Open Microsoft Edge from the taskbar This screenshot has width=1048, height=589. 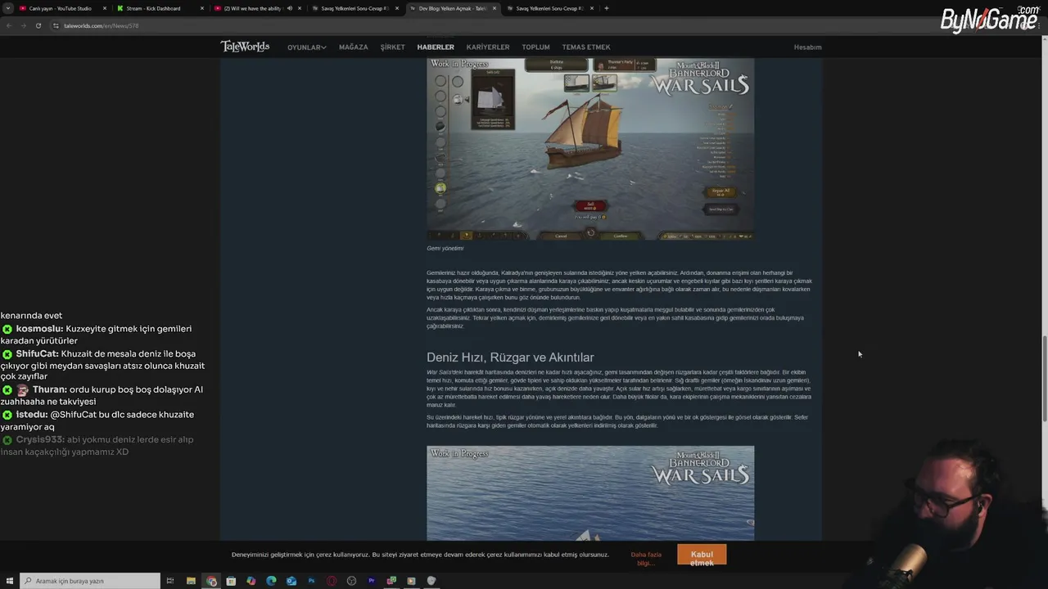[271, 581]
